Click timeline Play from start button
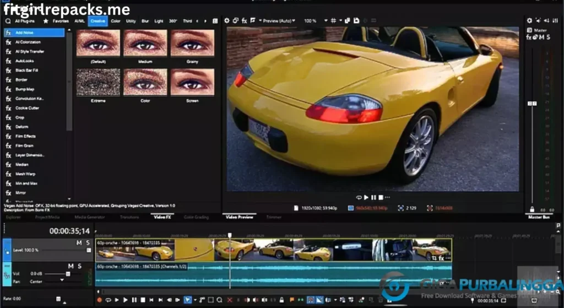This screenshot has width=564, height=308. [117, 300]
